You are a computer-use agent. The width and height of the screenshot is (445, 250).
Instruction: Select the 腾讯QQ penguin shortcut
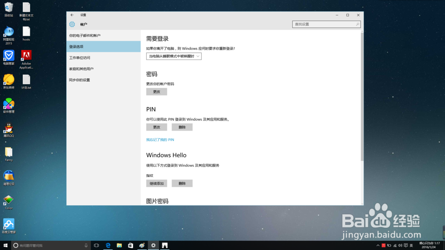(x=9, y=130)
